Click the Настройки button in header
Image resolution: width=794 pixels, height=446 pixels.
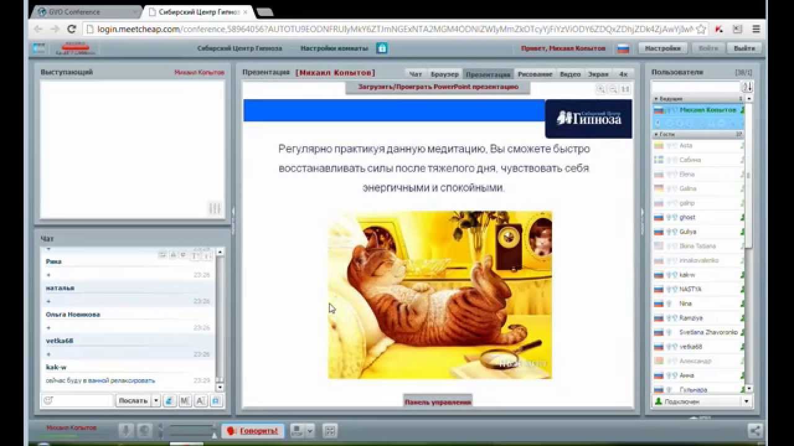coord(662,48)
